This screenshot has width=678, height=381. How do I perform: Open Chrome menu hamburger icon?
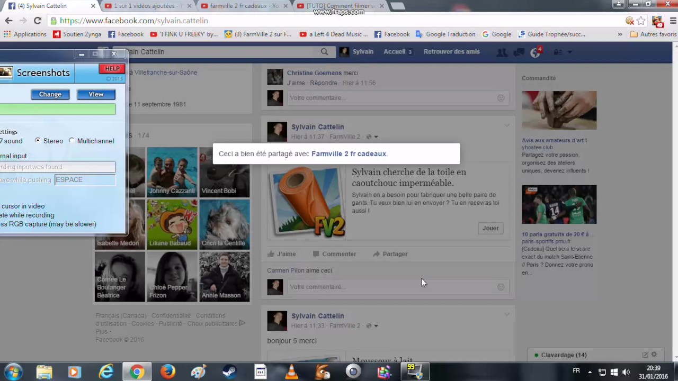(673, 21)
